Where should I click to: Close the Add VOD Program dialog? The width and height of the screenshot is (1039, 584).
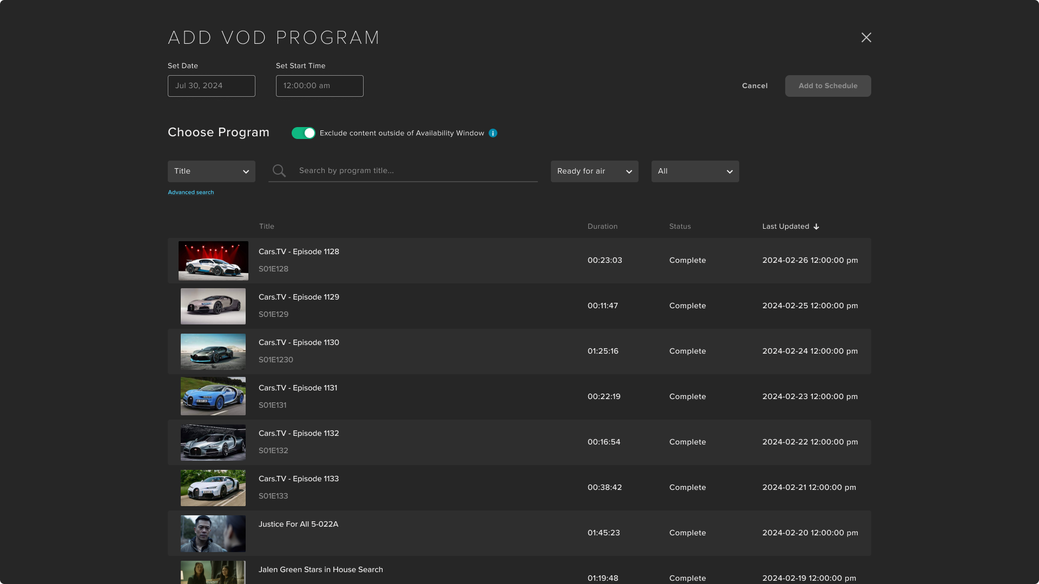(866, 37)
